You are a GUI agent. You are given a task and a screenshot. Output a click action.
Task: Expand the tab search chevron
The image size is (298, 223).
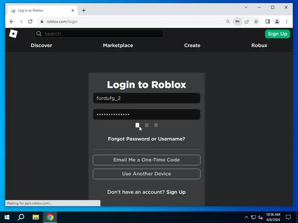246,7
